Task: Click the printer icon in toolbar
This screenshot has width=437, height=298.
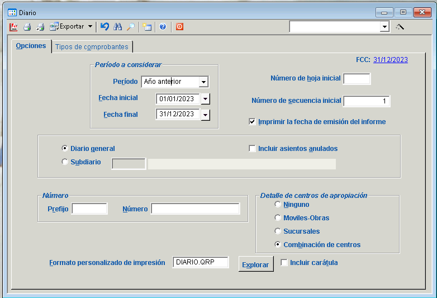Action: click(x=27, y=26)
